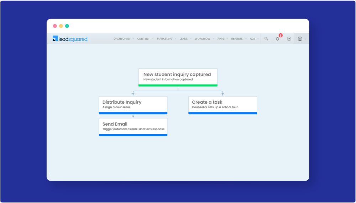Open the user profile avatar icon
356x203 pixels.
tap(300, 39)
